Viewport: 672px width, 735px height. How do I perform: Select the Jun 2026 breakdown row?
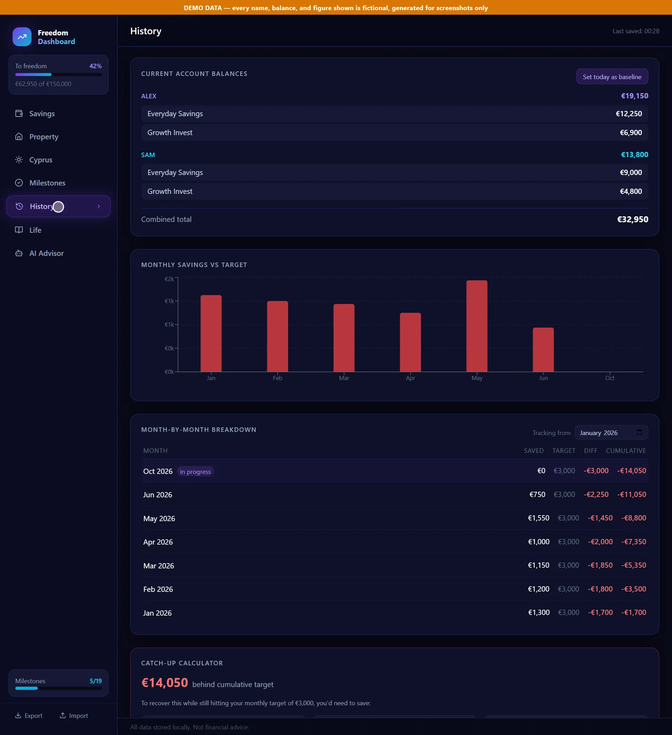(394, 494)
